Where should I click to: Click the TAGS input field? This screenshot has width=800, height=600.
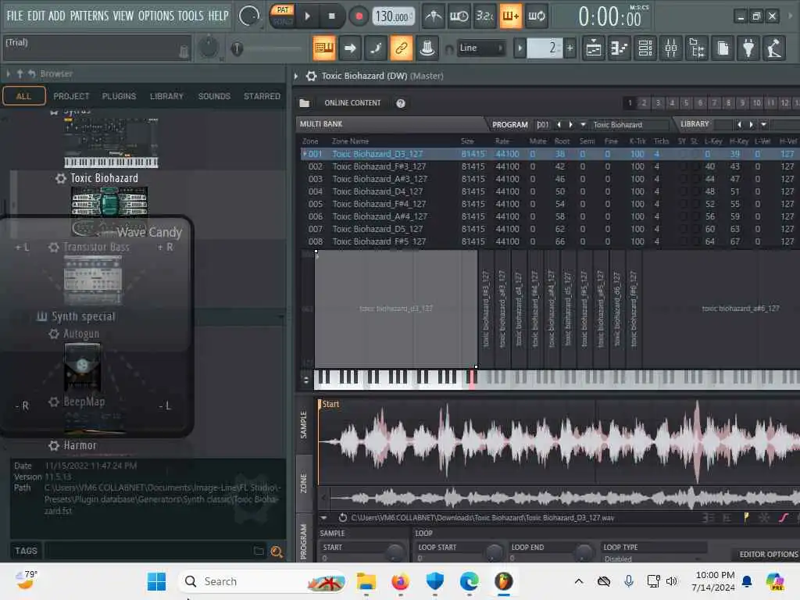[x=148, y=551]
